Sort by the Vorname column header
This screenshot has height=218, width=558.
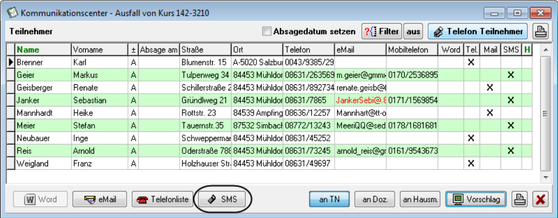(100, 50)
